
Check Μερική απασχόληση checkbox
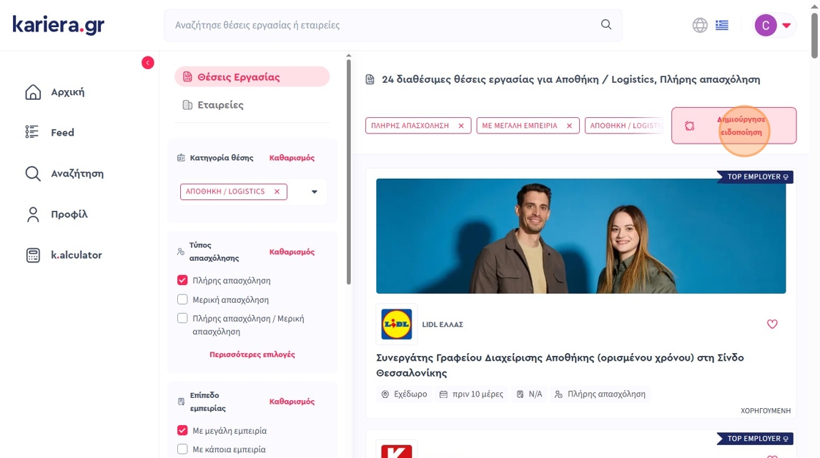[x=182, y=300]
